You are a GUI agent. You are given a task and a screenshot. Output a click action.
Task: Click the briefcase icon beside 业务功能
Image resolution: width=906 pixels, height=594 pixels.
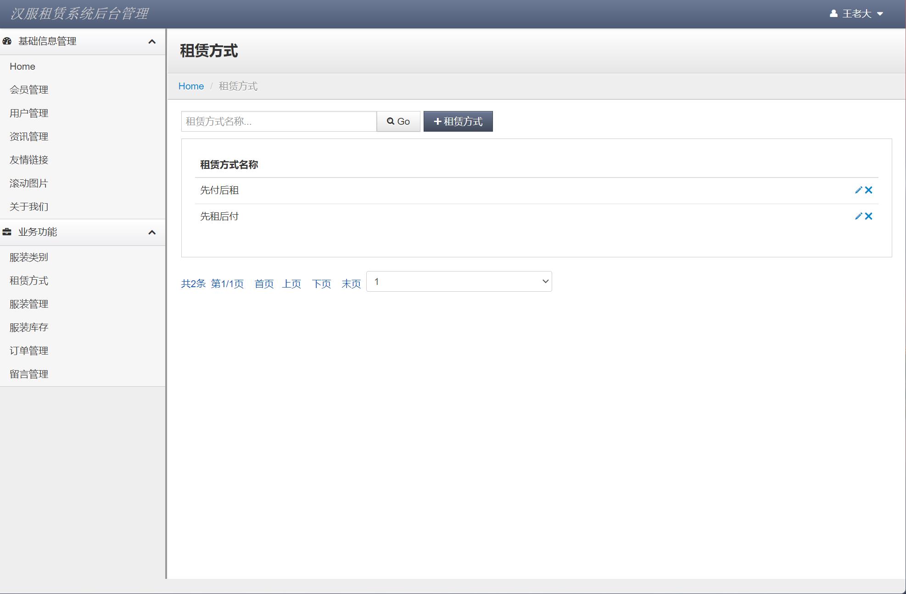tap(6, 232)
